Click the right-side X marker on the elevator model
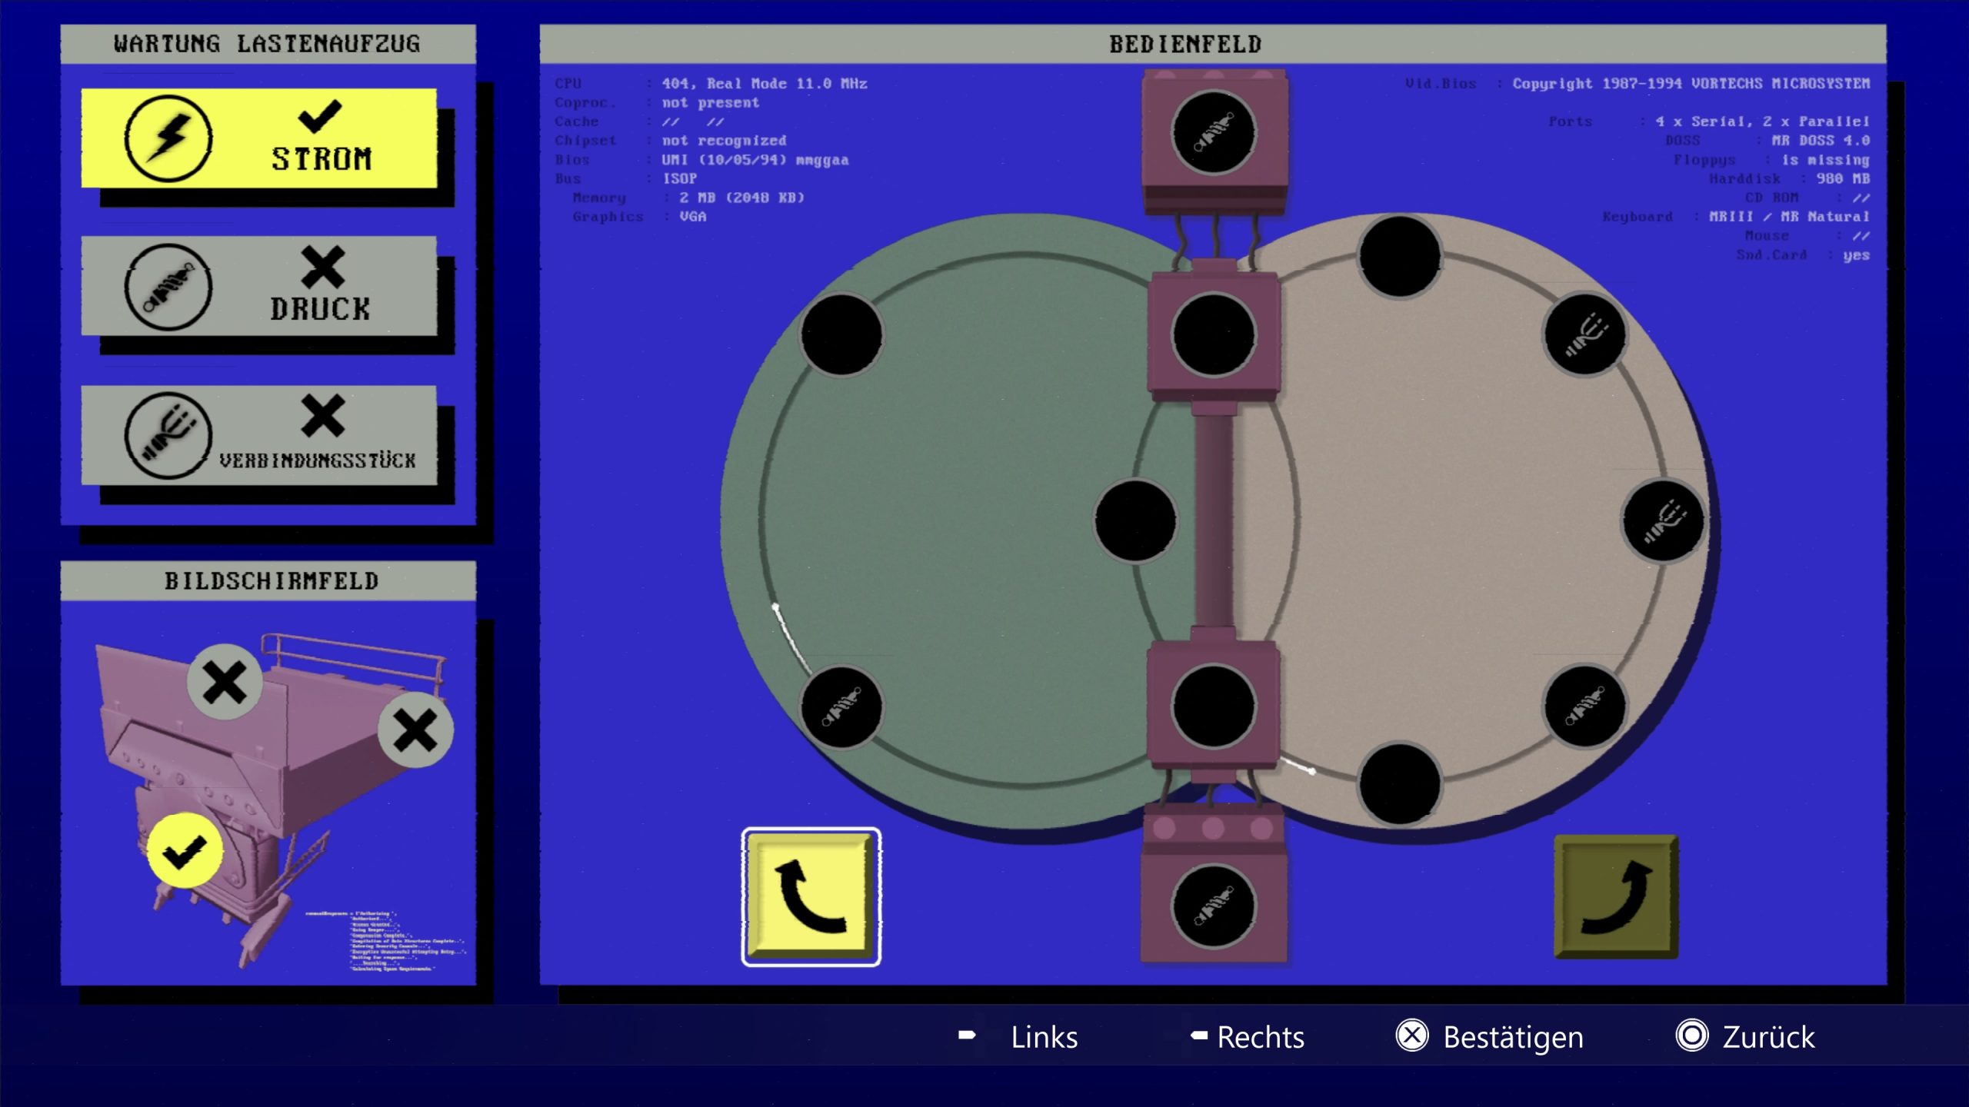 415,730
